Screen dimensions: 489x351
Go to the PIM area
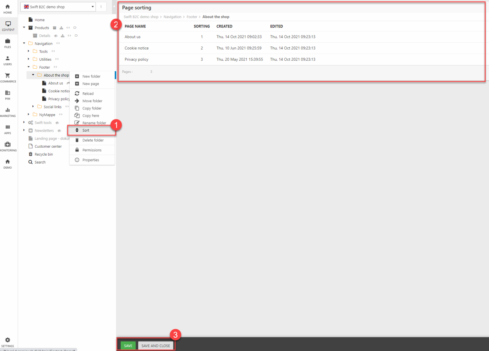click(x=8, y=95)
